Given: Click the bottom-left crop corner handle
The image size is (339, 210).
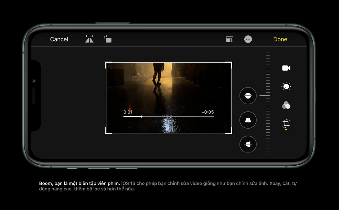Looking at the screenshot, I should (x=109, y=130).
